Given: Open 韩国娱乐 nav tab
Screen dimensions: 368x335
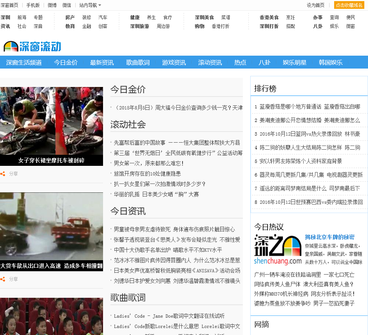Looking at the screenshot, I should coord(331,62).
